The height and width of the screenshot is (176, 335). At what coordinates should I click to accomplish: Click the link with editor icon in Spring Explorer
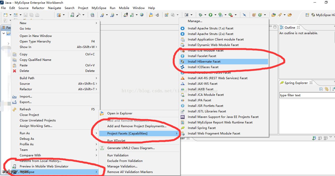(x=327, y=89)
